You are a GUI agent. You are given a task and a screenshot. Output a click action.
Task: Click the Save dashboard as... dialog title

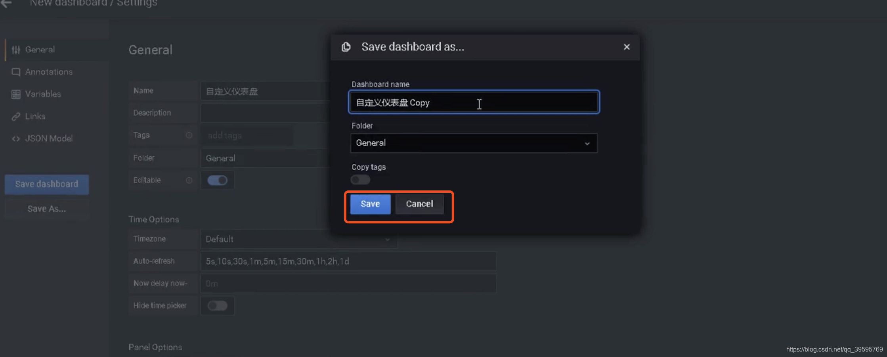tap(413, 47)
